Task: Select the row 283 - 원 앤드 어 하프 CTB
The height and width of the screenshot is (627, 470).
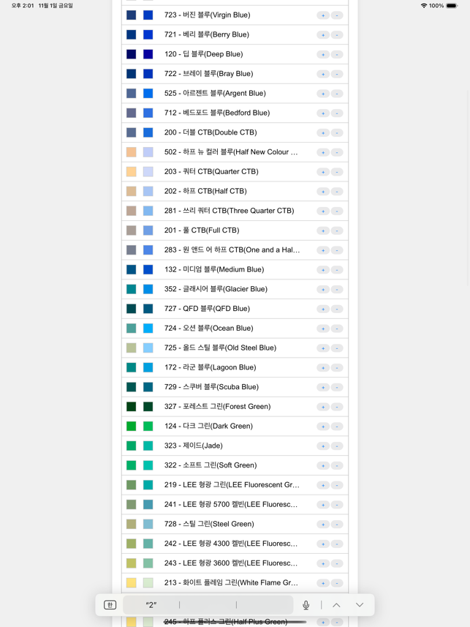Action: (235, 250)
